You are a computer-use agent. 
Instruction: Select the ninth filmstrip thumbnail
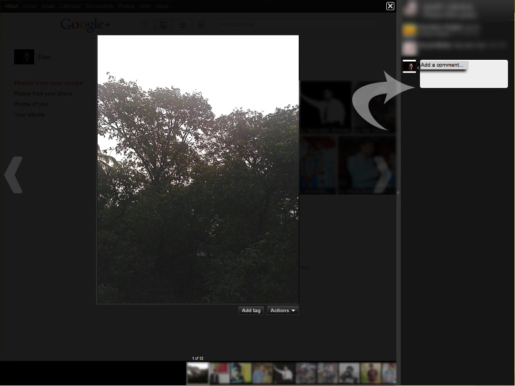coord(370,373)
